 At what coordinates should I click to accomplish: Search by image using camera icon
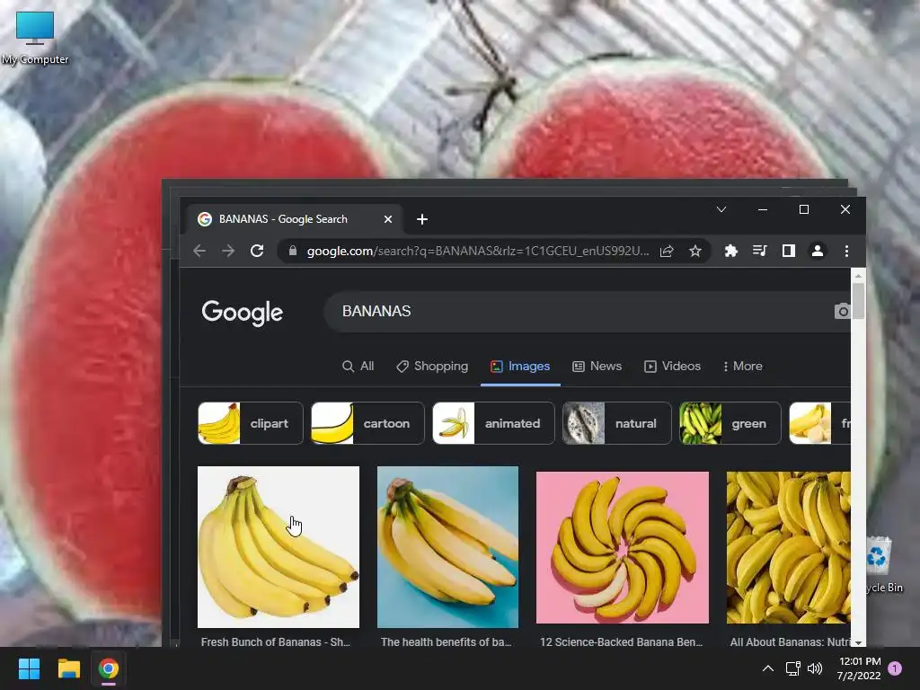click(x=842, y=311)
